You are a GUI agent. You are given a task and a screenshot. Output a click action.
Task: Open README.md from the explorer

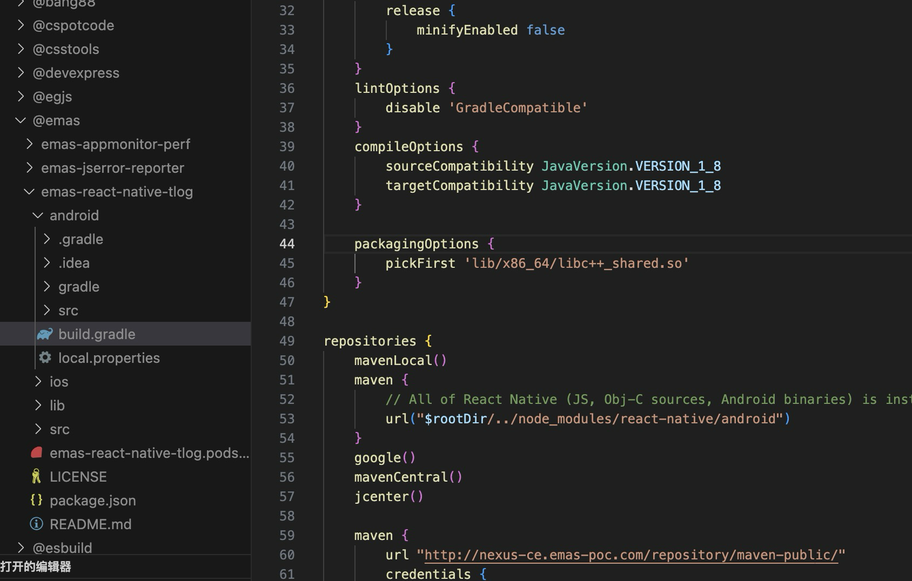point(91,524)
